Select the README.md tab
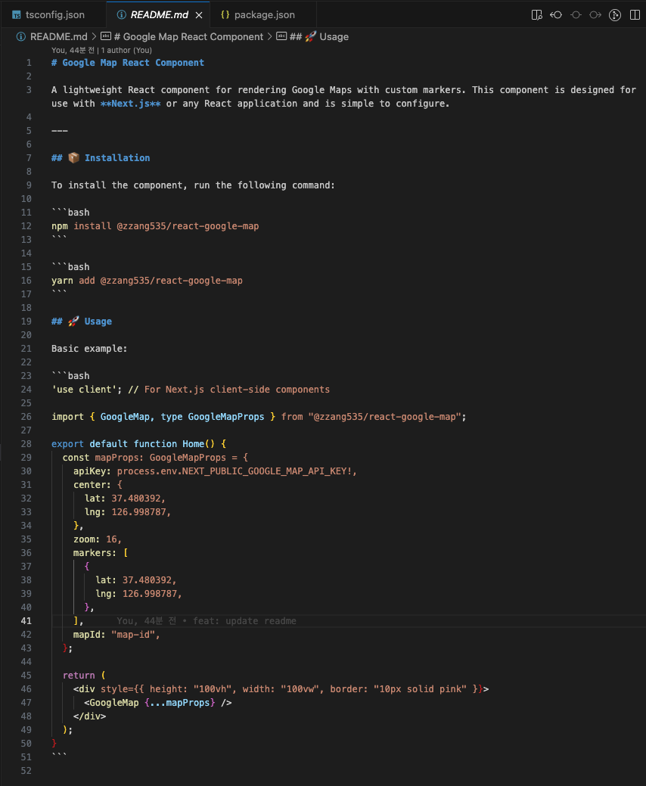The image size is (646, 786). click(159, 15)
